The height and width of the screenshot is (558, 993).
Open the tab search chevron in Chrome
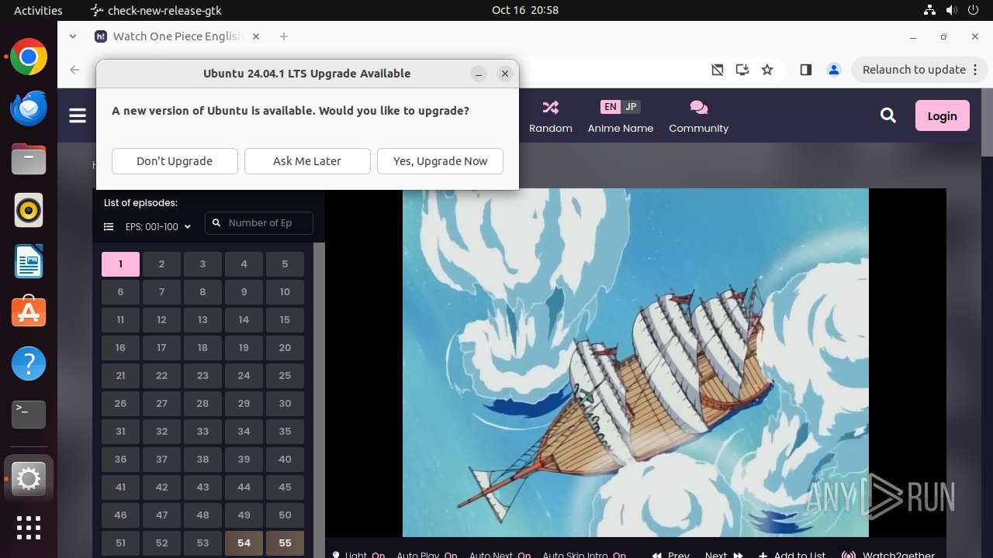coord(73,36)
